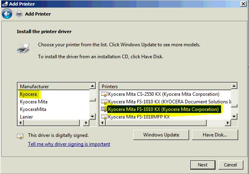249x174 pixels.
Task: Select Lanier manufacturer
Action: [x=26, y=117]
